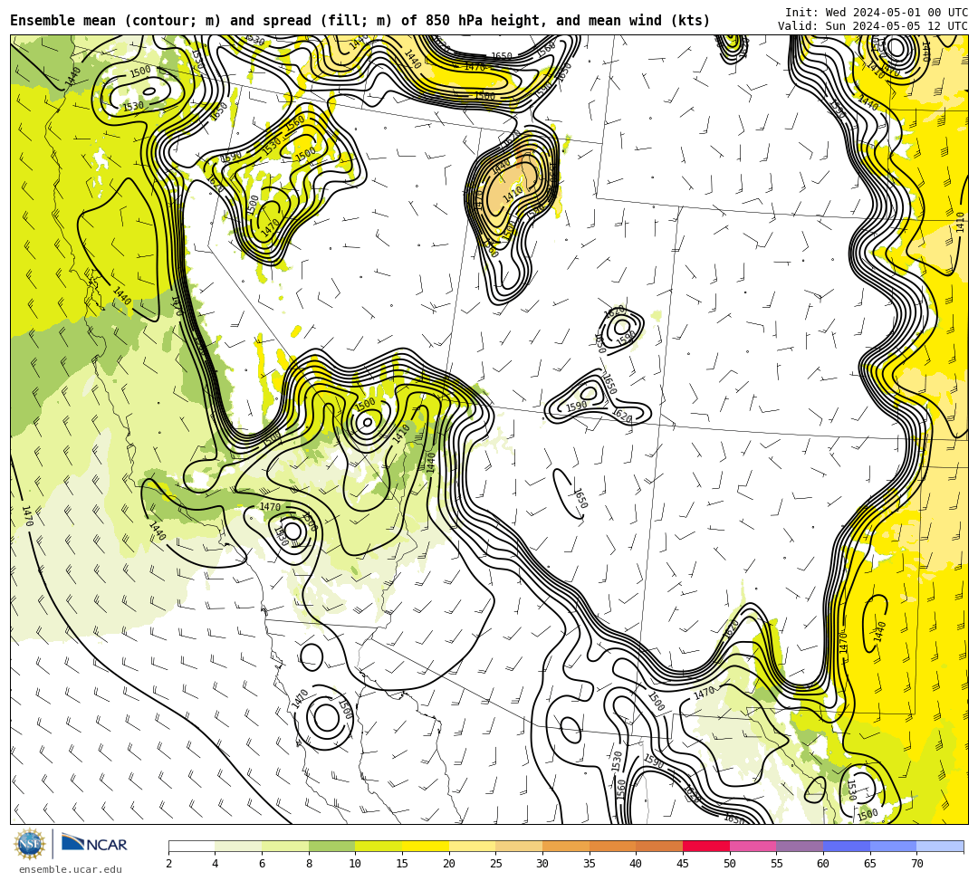Viewport: 978px width, 881px height.
Task: Pick the dark orange 40–45 m colorbar segment
Action: 659,846
